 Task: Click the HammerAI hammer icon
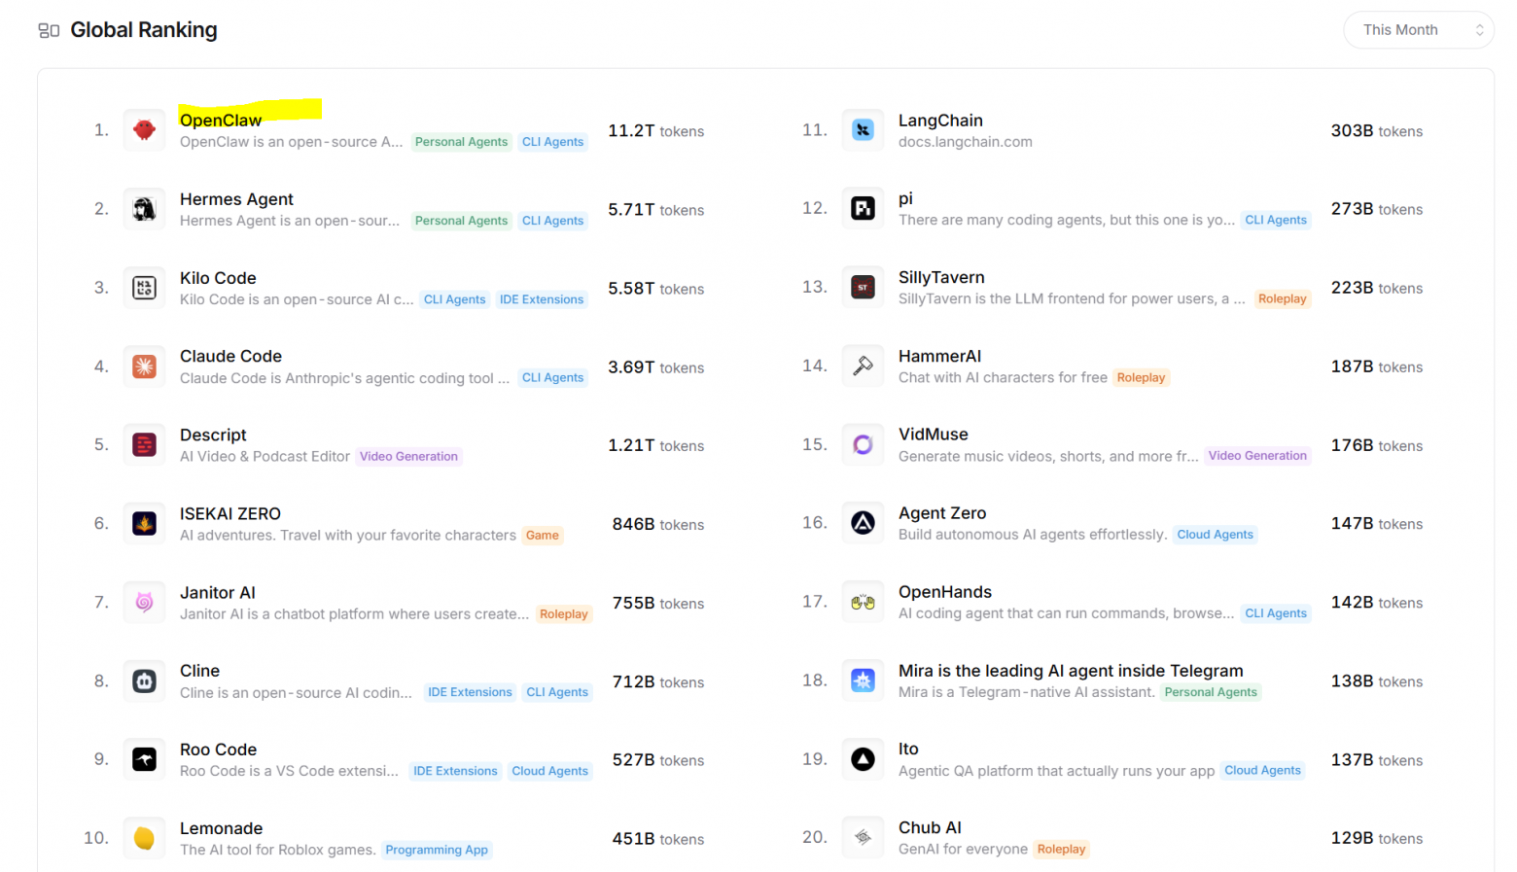863,366
